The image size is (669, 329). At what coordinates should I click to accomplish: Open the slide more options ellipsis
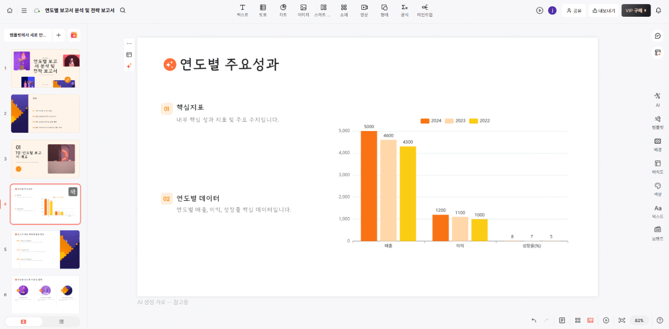[130, 43]
